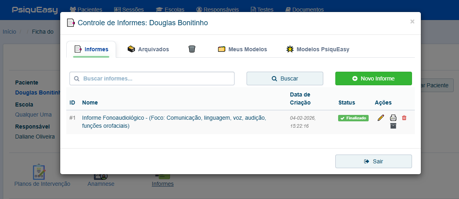
Task: Open the Documentos menu in navbar
Action: click(x=304, y=10)
